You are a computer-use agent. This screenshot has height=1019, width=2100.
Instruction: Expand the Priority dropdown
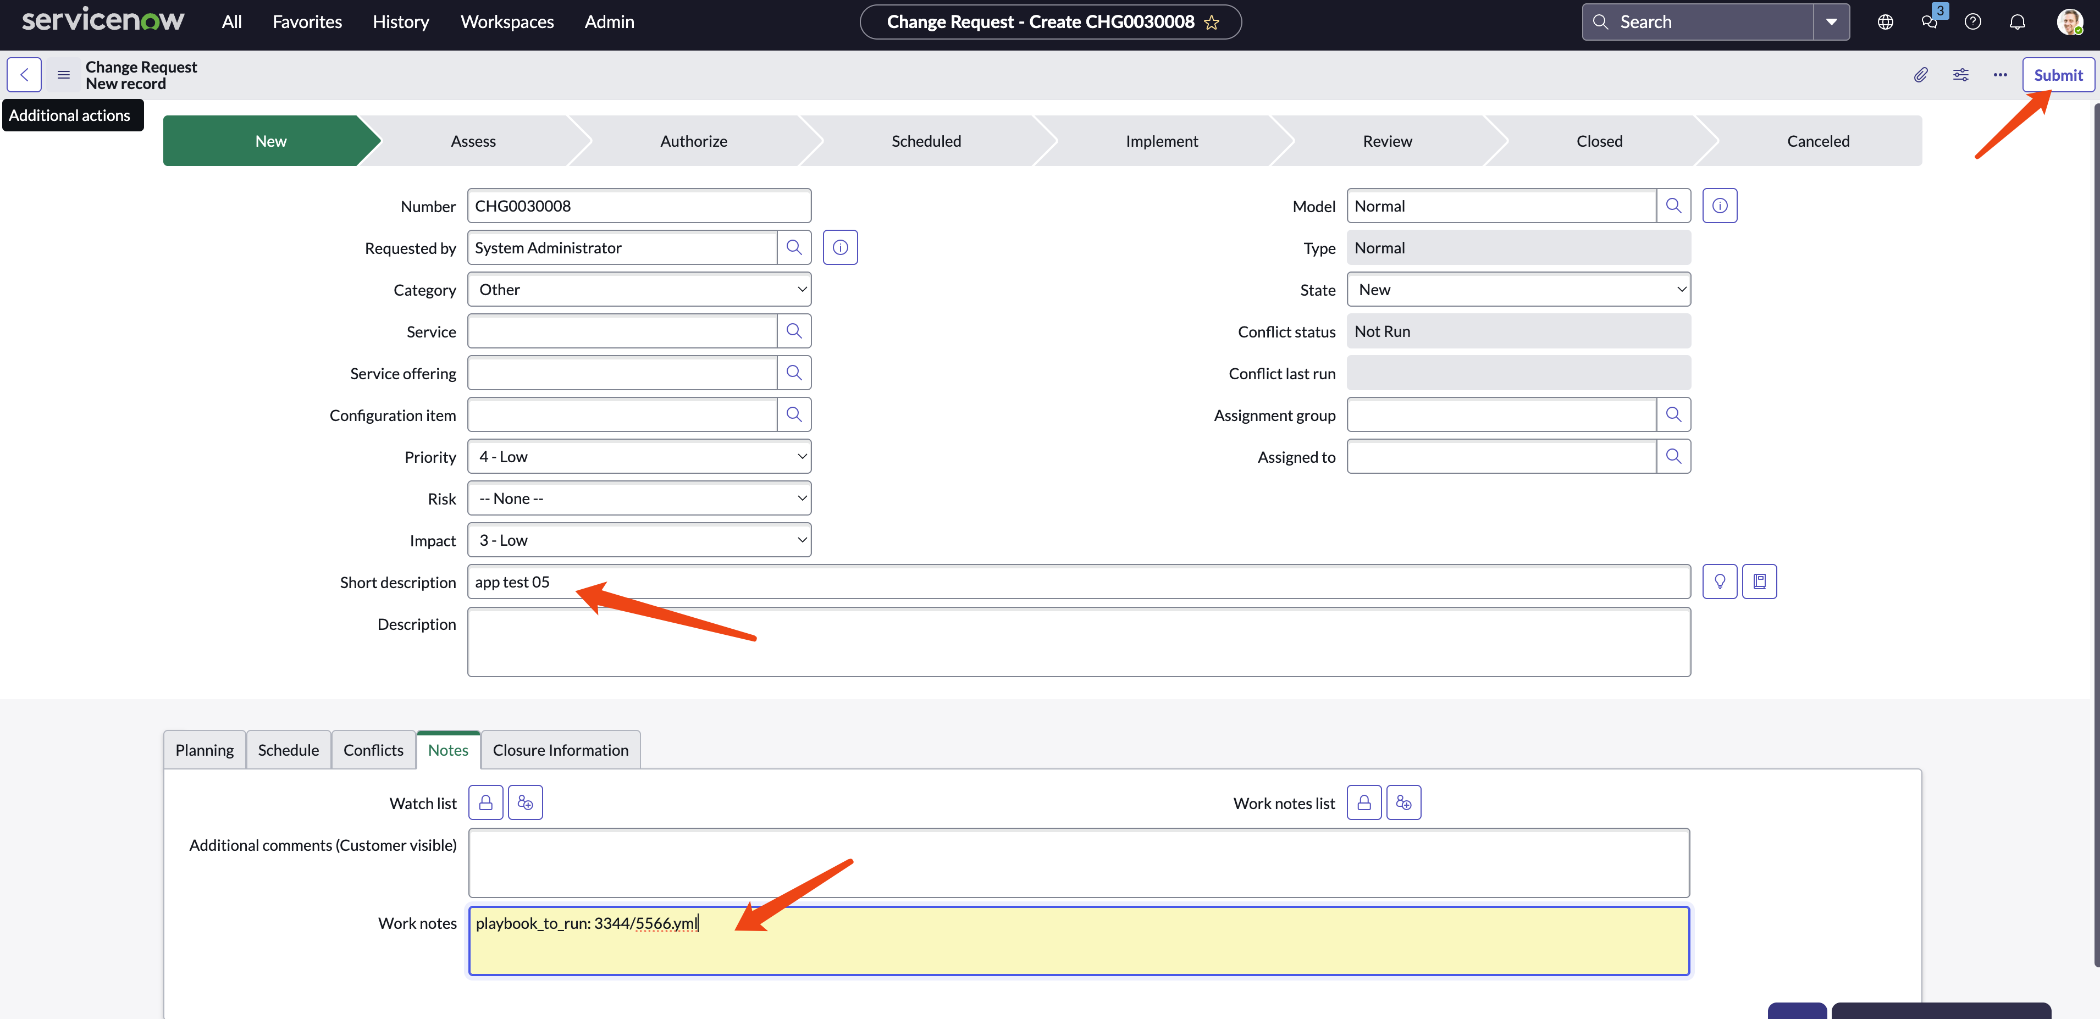[639, 457]
